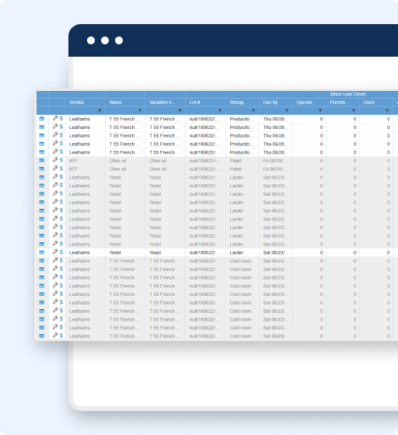Click the dollar icon on the highlighted Yeast row
Image resolution: width=398 pixels, height=435 pixels.
pyautogui.click(x=61, y=252)
